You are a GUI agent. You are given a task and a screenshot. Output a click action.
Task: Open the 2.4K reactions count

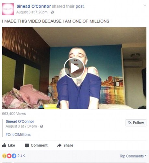click(x=21, y=156)
